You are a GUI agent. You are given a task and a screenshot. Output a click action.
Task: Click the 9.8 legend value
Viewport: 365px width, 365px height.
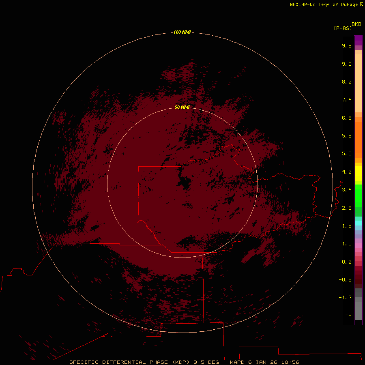tap(347, 45)
